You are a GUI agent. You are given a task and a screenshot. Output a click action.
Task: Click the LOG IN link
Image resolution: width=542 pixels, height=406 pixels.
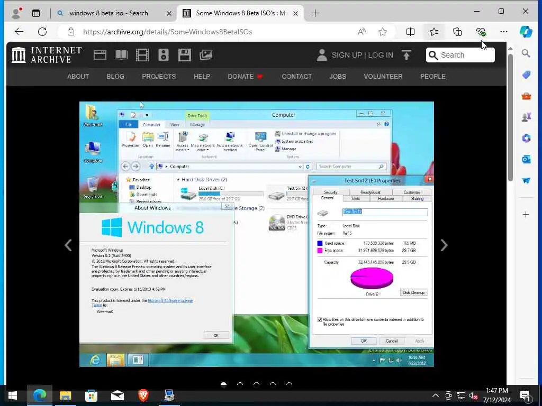pyautogui.click(x=381, y=55)
